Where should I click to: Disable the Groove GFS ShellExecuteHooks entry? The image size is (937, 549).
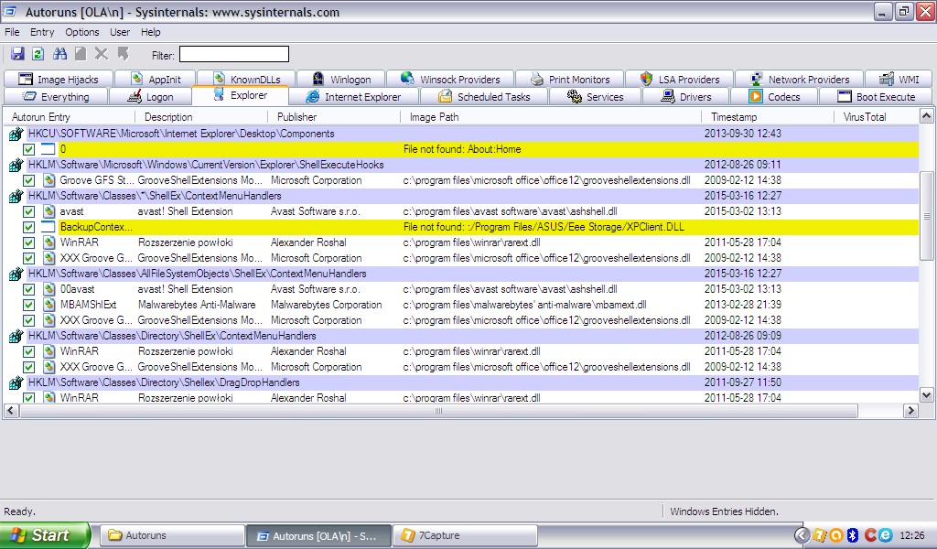pyautogui.click(x=28, y=180)
